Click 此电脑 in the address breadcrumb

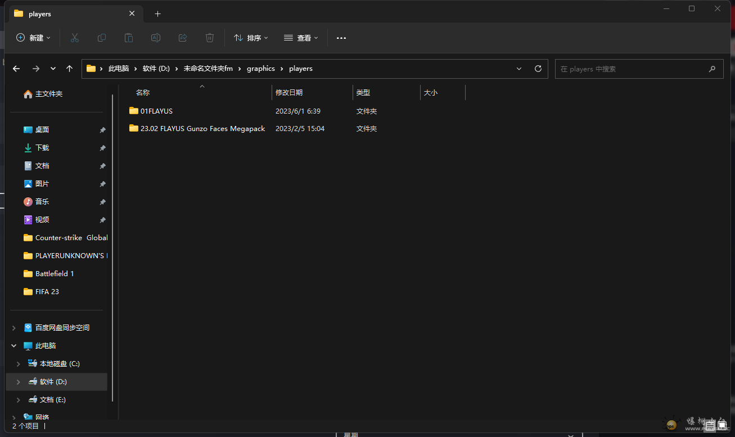119,69
